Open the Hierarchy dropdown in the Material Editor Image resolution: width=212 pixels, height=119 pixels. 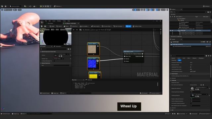click(74, 26)
